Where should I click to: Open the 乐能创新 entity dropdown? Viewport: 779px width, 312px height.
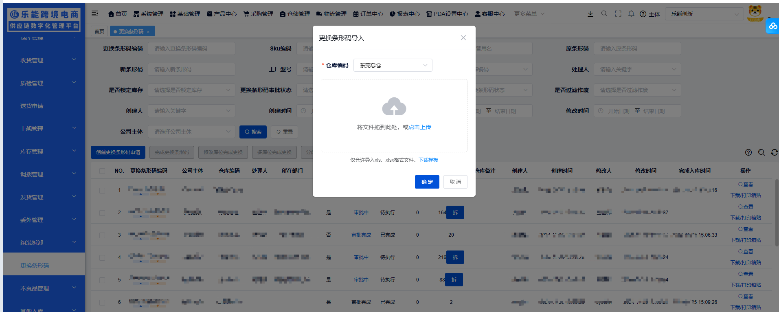(704, 14)
